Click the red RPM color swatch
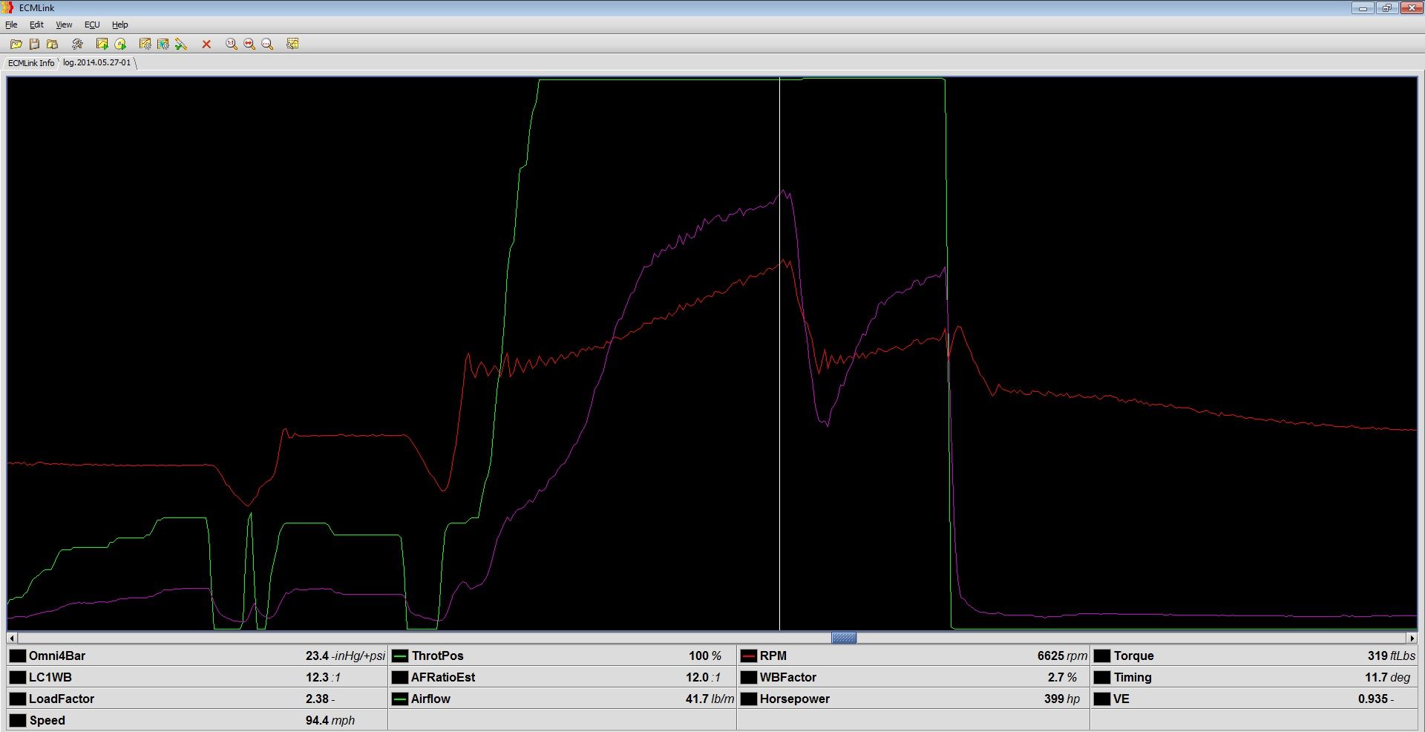The image size is (1425, 732). click(x=748, y=656)
